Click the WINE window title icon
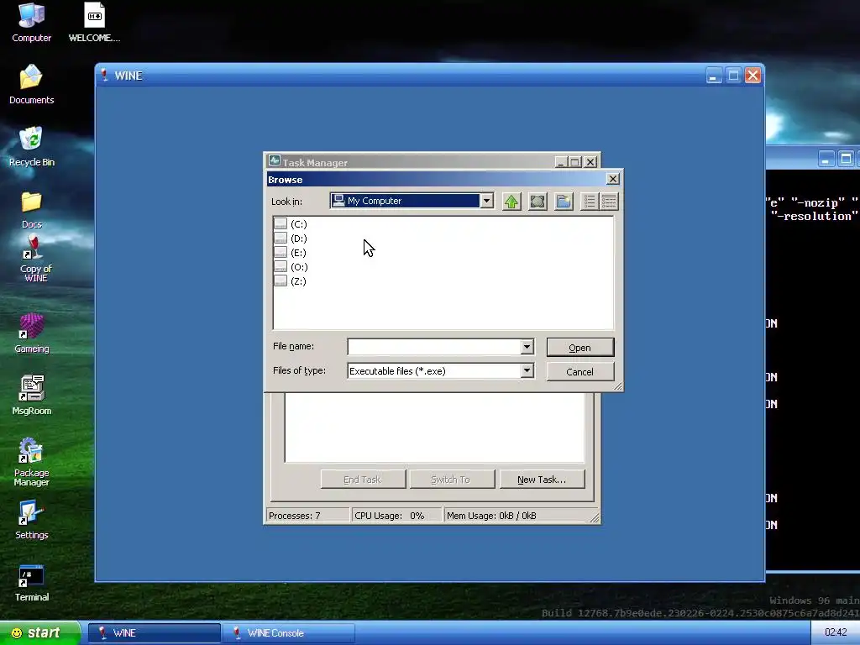The width and height of the screenshot is (860, 645). pyautogui.click(x=103, y=75)
